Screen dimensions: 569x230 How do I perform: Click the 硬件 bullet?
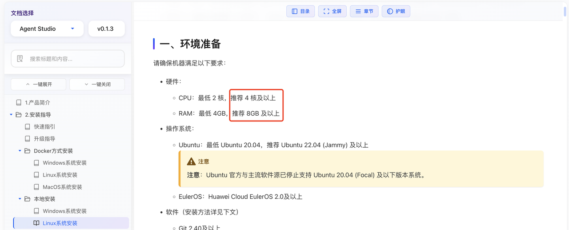[x=174, y=82]
